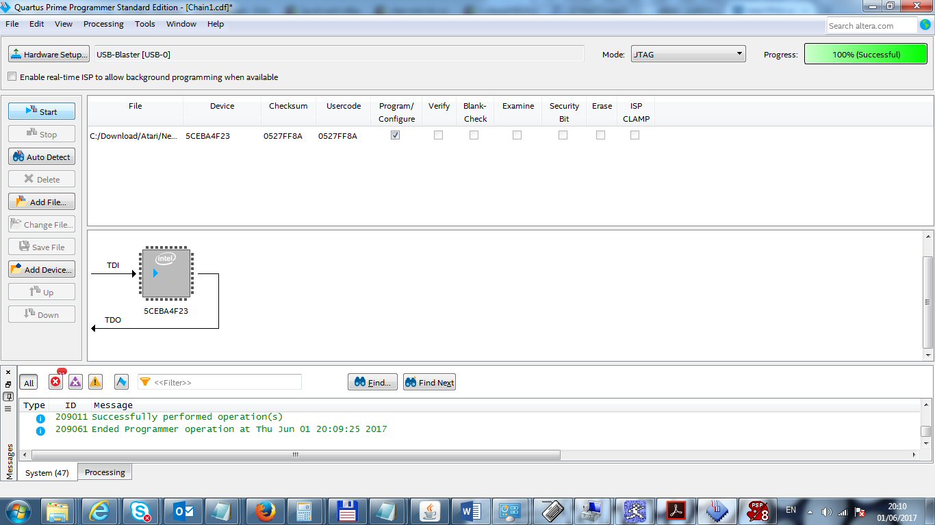Select the System (47) messages tab
The height and width of the screenshot is (525, 935).
click(47, 472)
